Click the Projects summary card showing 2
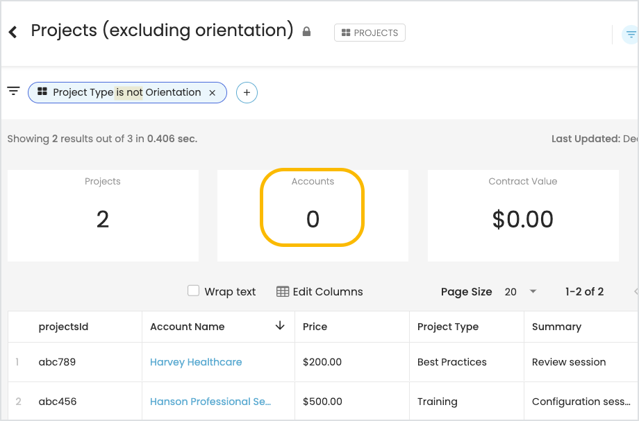The image size is (639, 421). click(x=103, y=216)
